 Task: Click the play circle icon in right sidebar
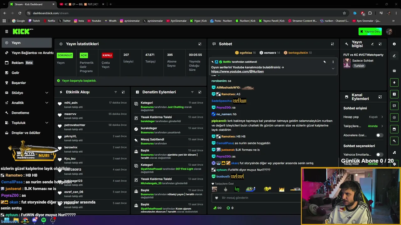pos(394,117)
